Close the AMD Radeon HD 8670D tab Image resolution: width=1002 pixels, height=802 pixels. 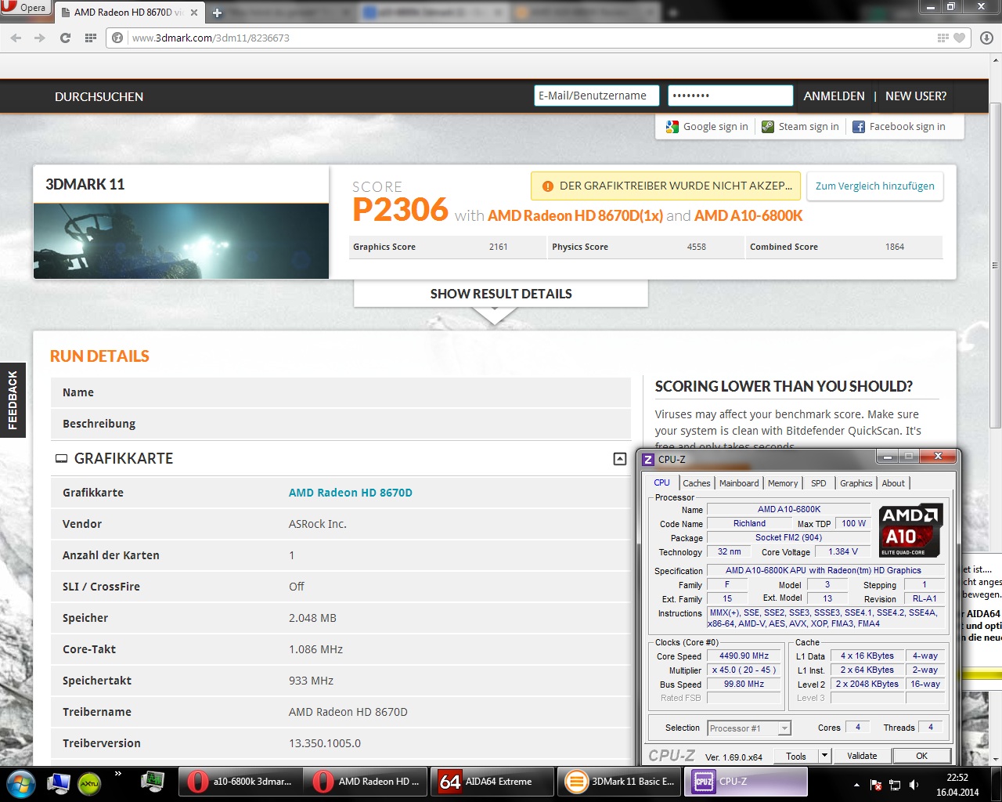[194, 13]
